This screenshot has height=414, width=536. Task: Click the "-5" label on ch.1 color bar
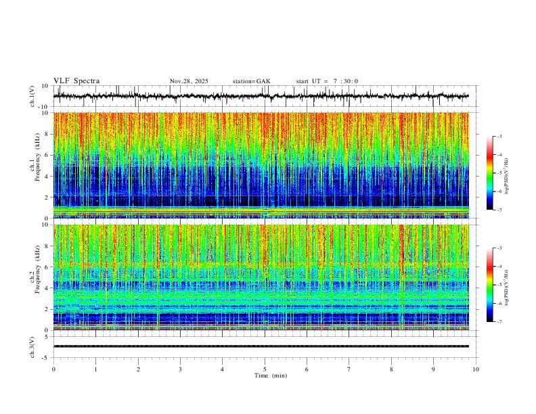tap(499, 173)
